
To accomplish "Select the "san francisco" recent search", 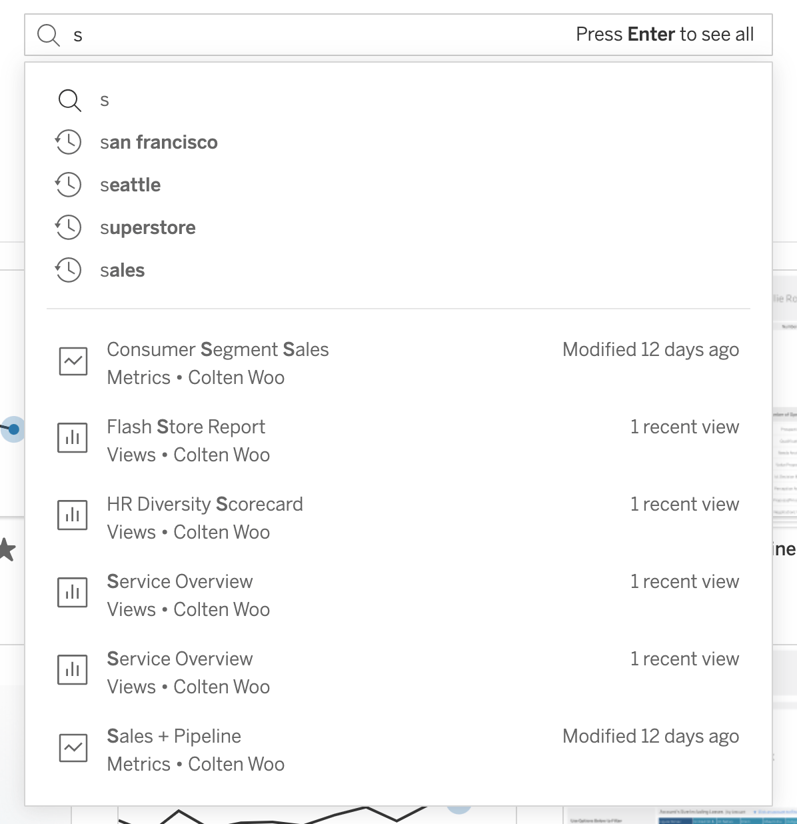I will click(x=159, y=142).
